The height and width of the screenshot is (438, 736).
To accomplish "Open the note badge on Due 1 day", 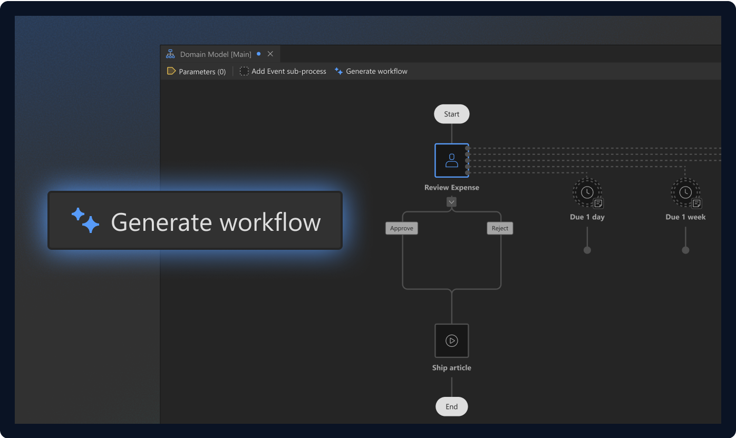I will click(598, 203).
